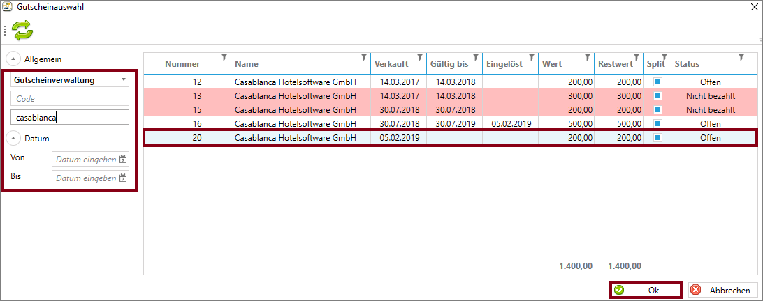Open the Status column filter icon
The width and height of the screenshot is (763, 301).
[x=741, y=57]
